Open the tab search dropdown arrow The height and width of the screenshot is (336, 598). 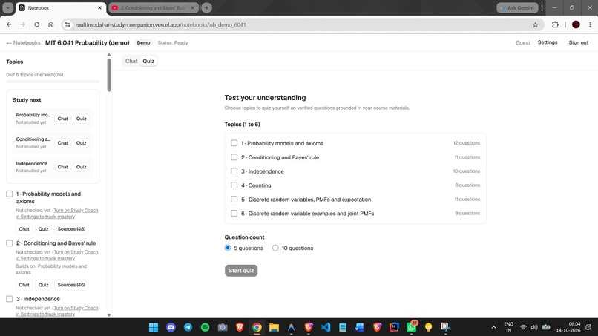(7, 7)
